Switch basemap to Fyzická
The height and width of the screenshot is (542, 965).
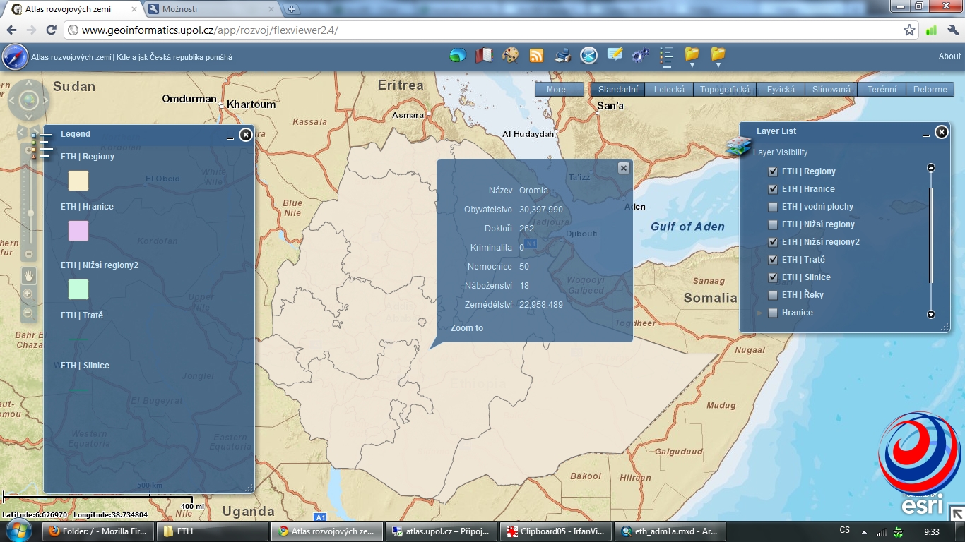pos(781,90)
